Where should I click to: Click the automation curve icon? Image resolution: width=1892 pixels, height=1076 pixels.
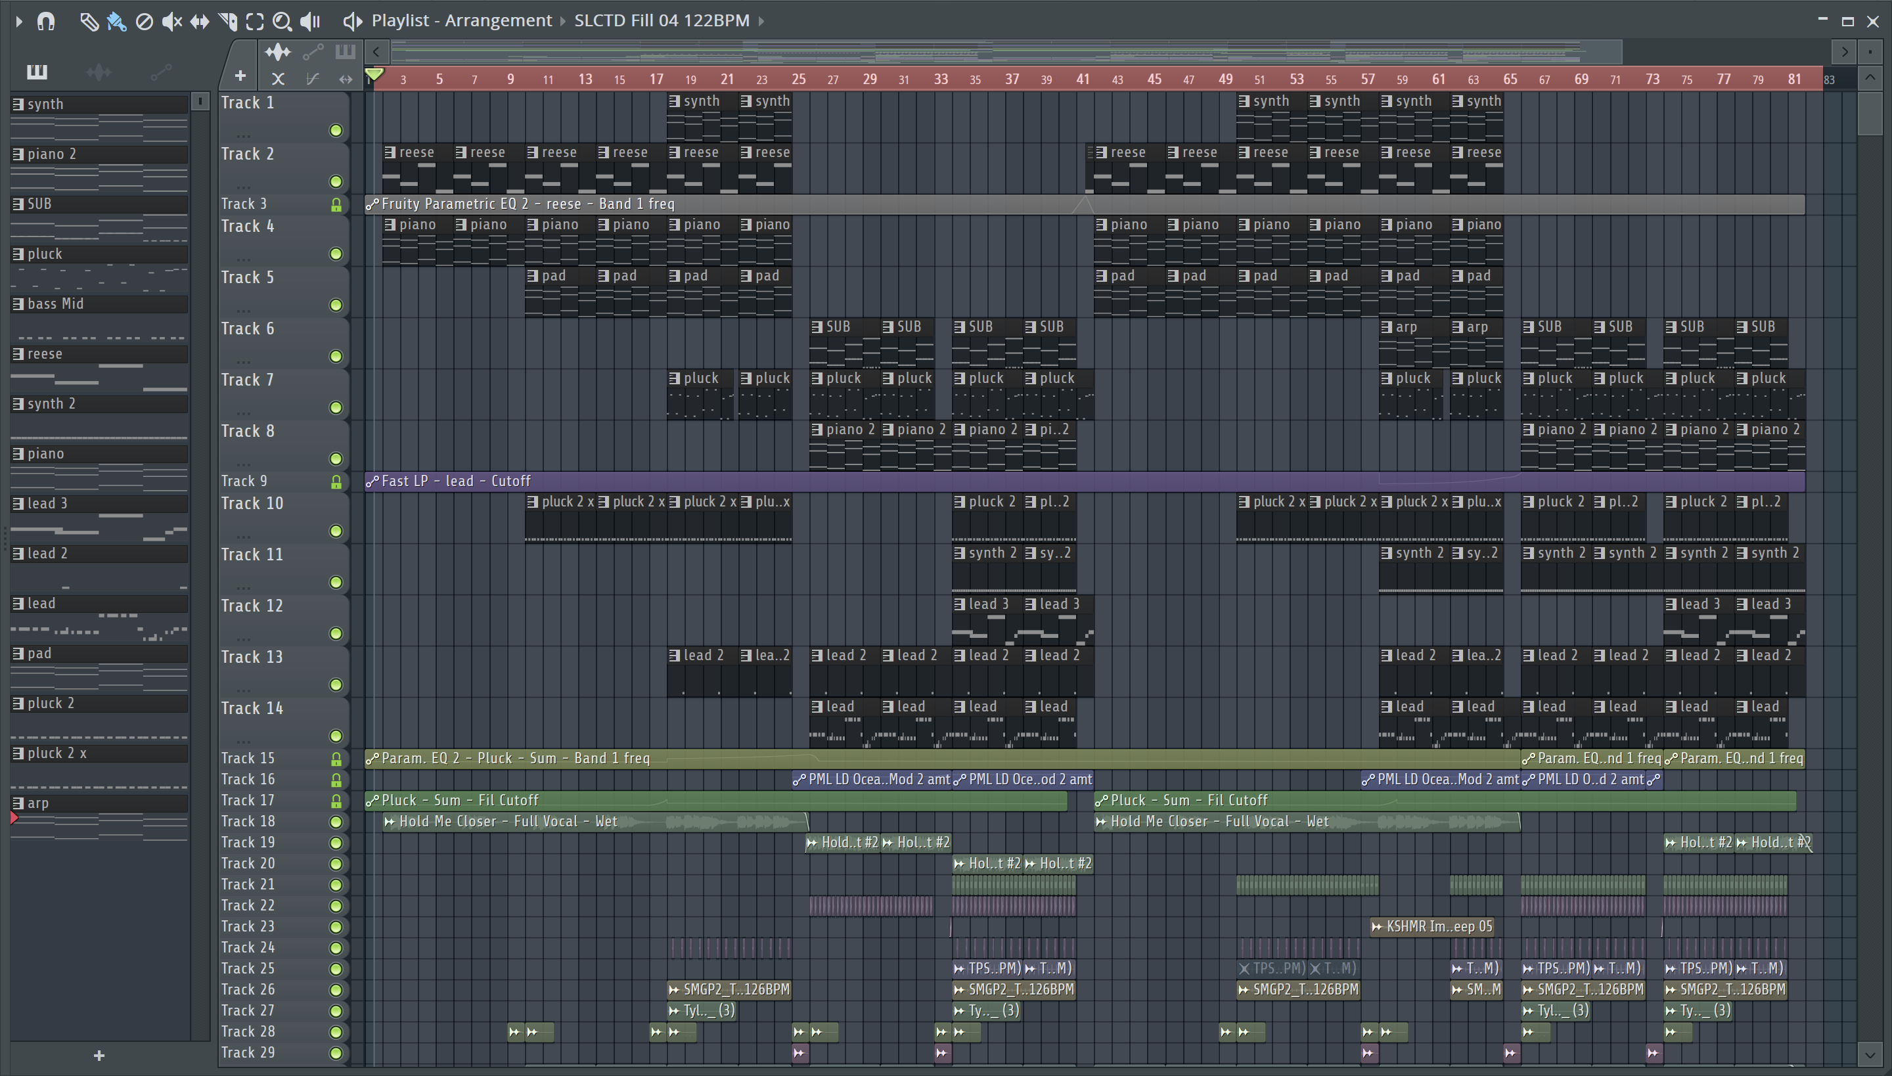(x=313, y=78)
